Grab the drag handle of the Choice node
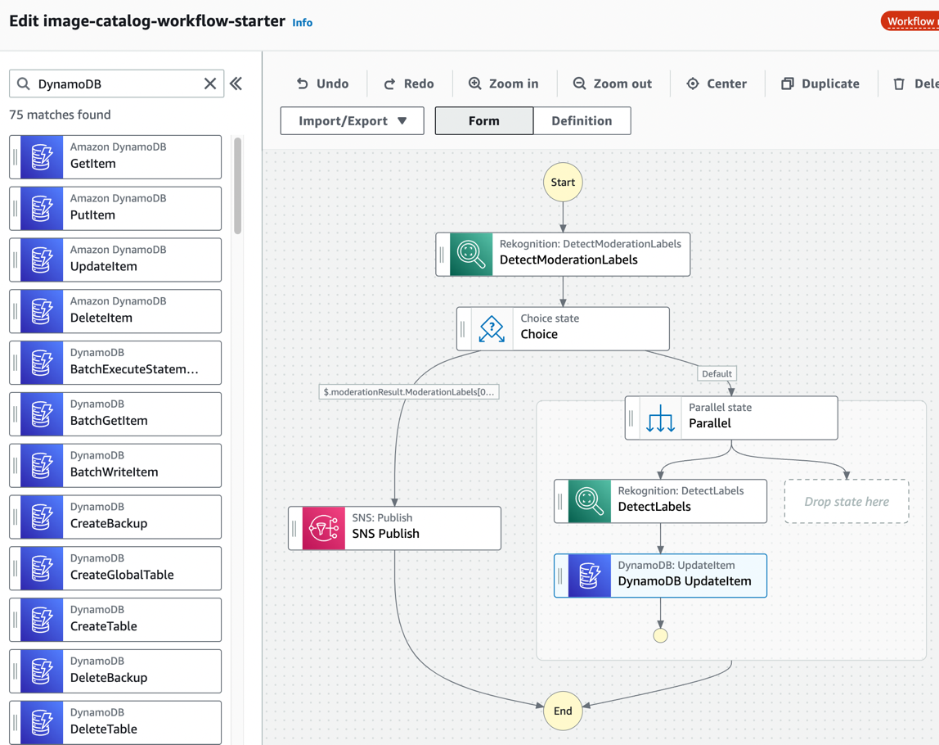Image resolution: width=939 pixels, height=745 pixels. click(x=463, y=329)
